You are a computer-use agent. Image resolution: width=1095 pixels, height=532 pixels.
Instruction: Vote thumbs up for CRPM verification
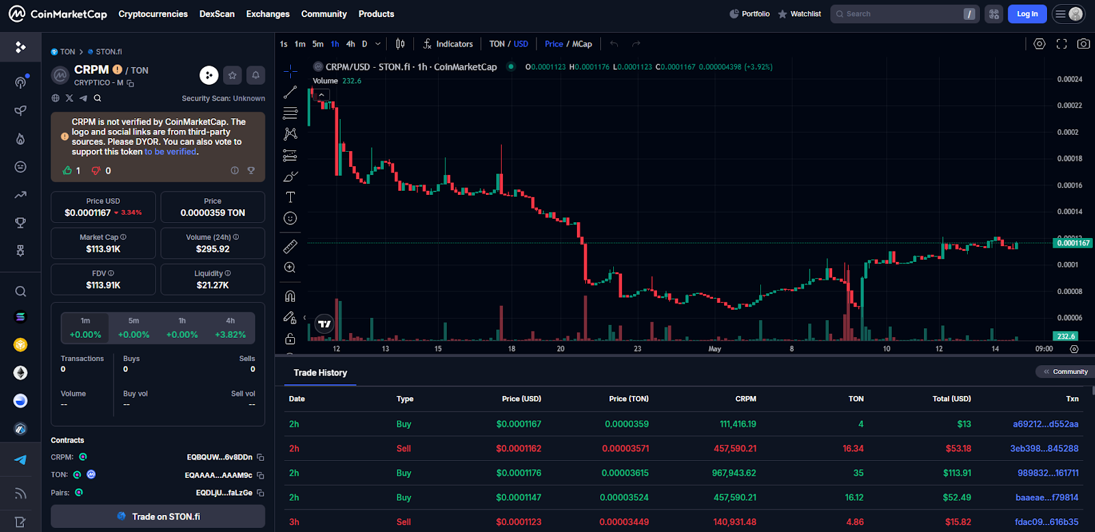point(67,170)
